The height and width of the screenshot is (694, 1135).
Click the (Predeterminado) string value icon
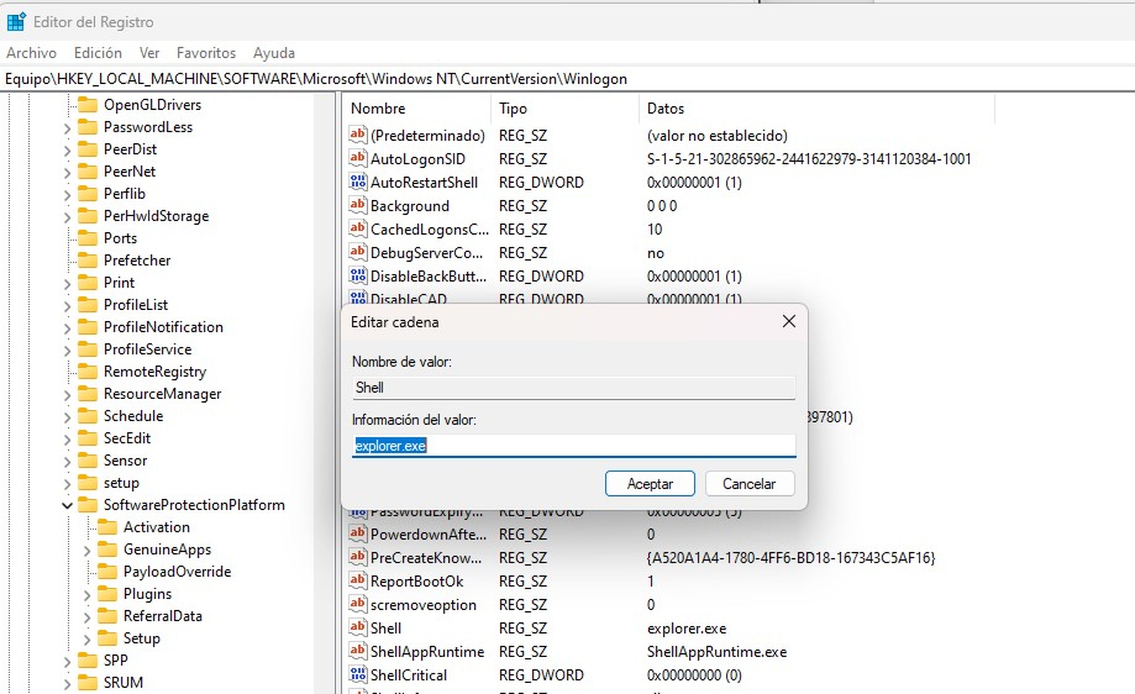357,134
